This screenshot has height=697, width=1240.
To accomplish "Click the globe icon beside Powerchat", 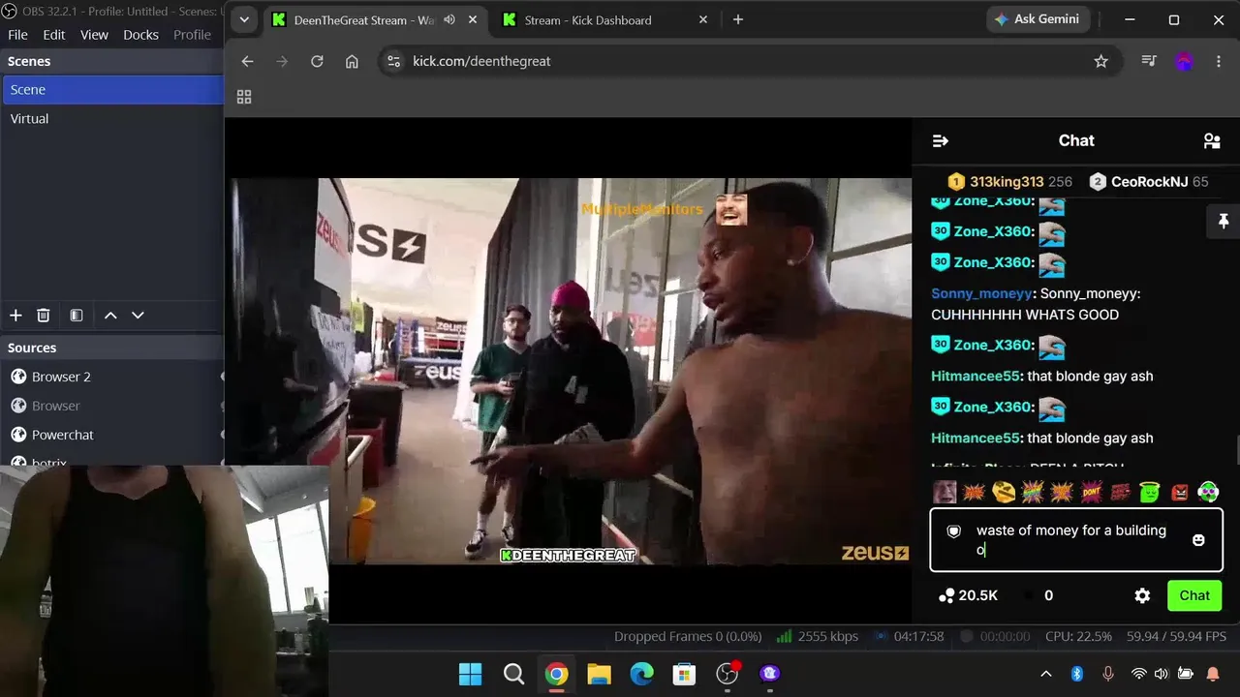I will click(17, 435).
